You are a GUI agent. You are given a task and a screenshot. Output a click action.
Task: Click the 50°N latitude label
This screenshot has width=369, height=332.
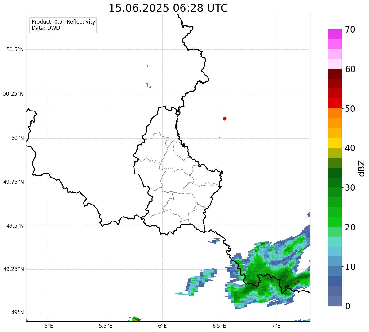[x=17, y=138]
